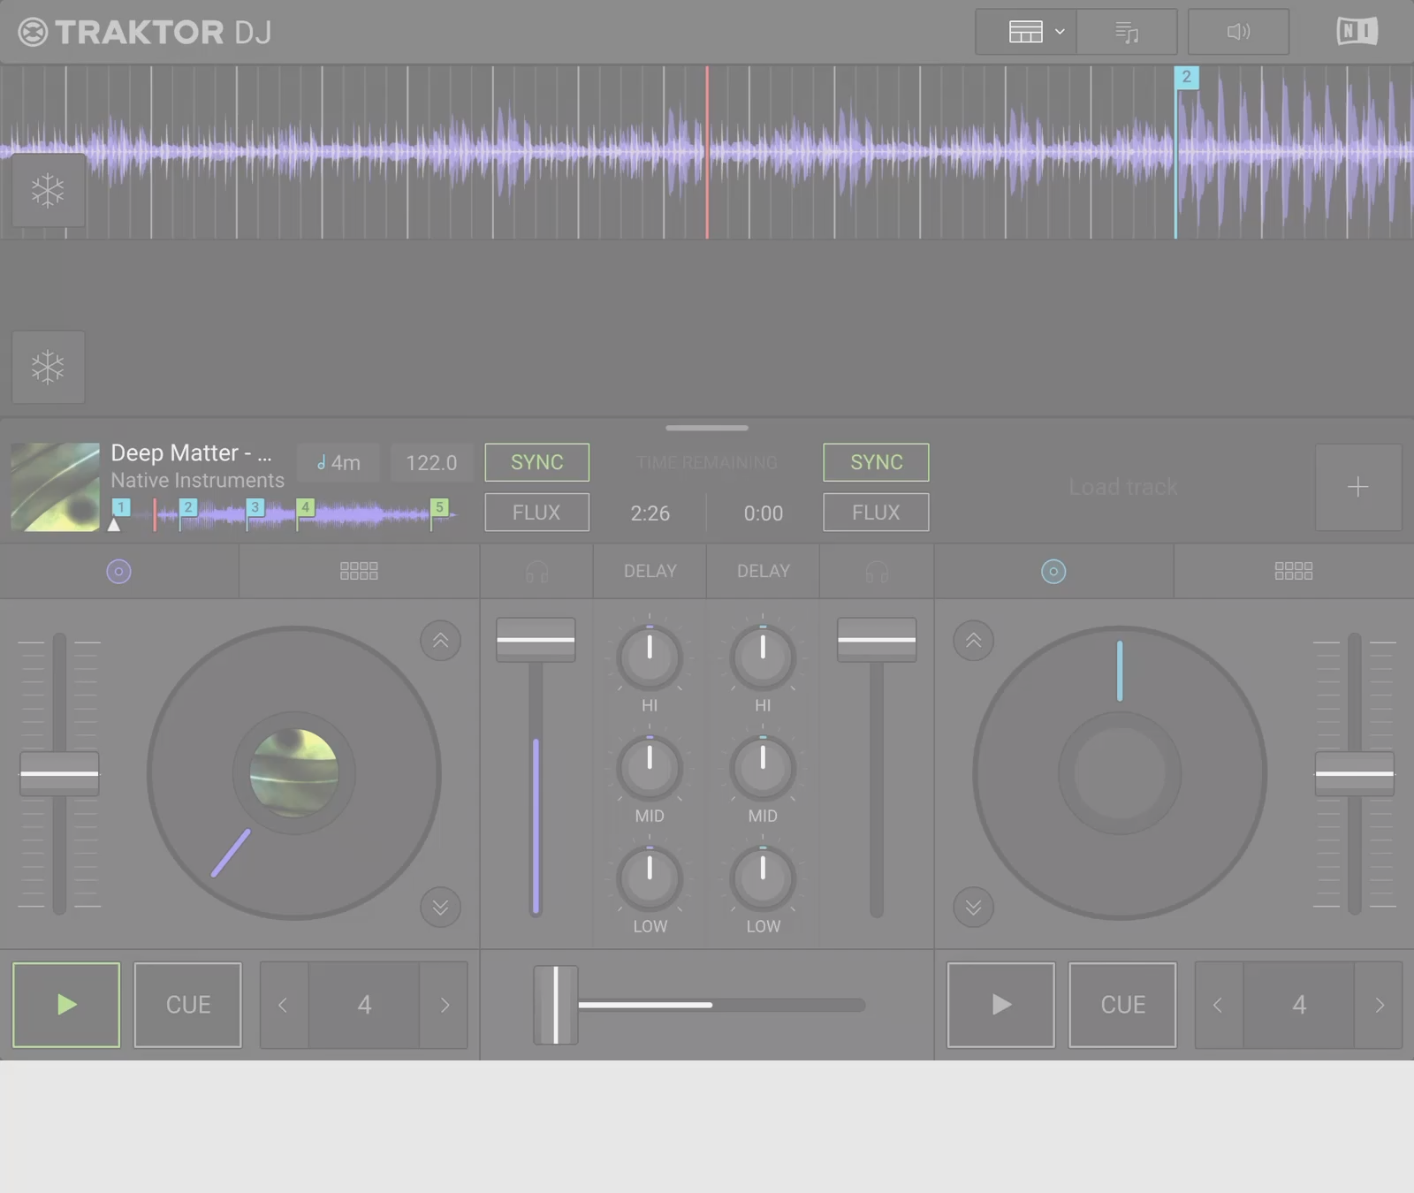Click the right channel HI EQ knob
The image size is (1414, 1193).
click(x=763, y=657)
